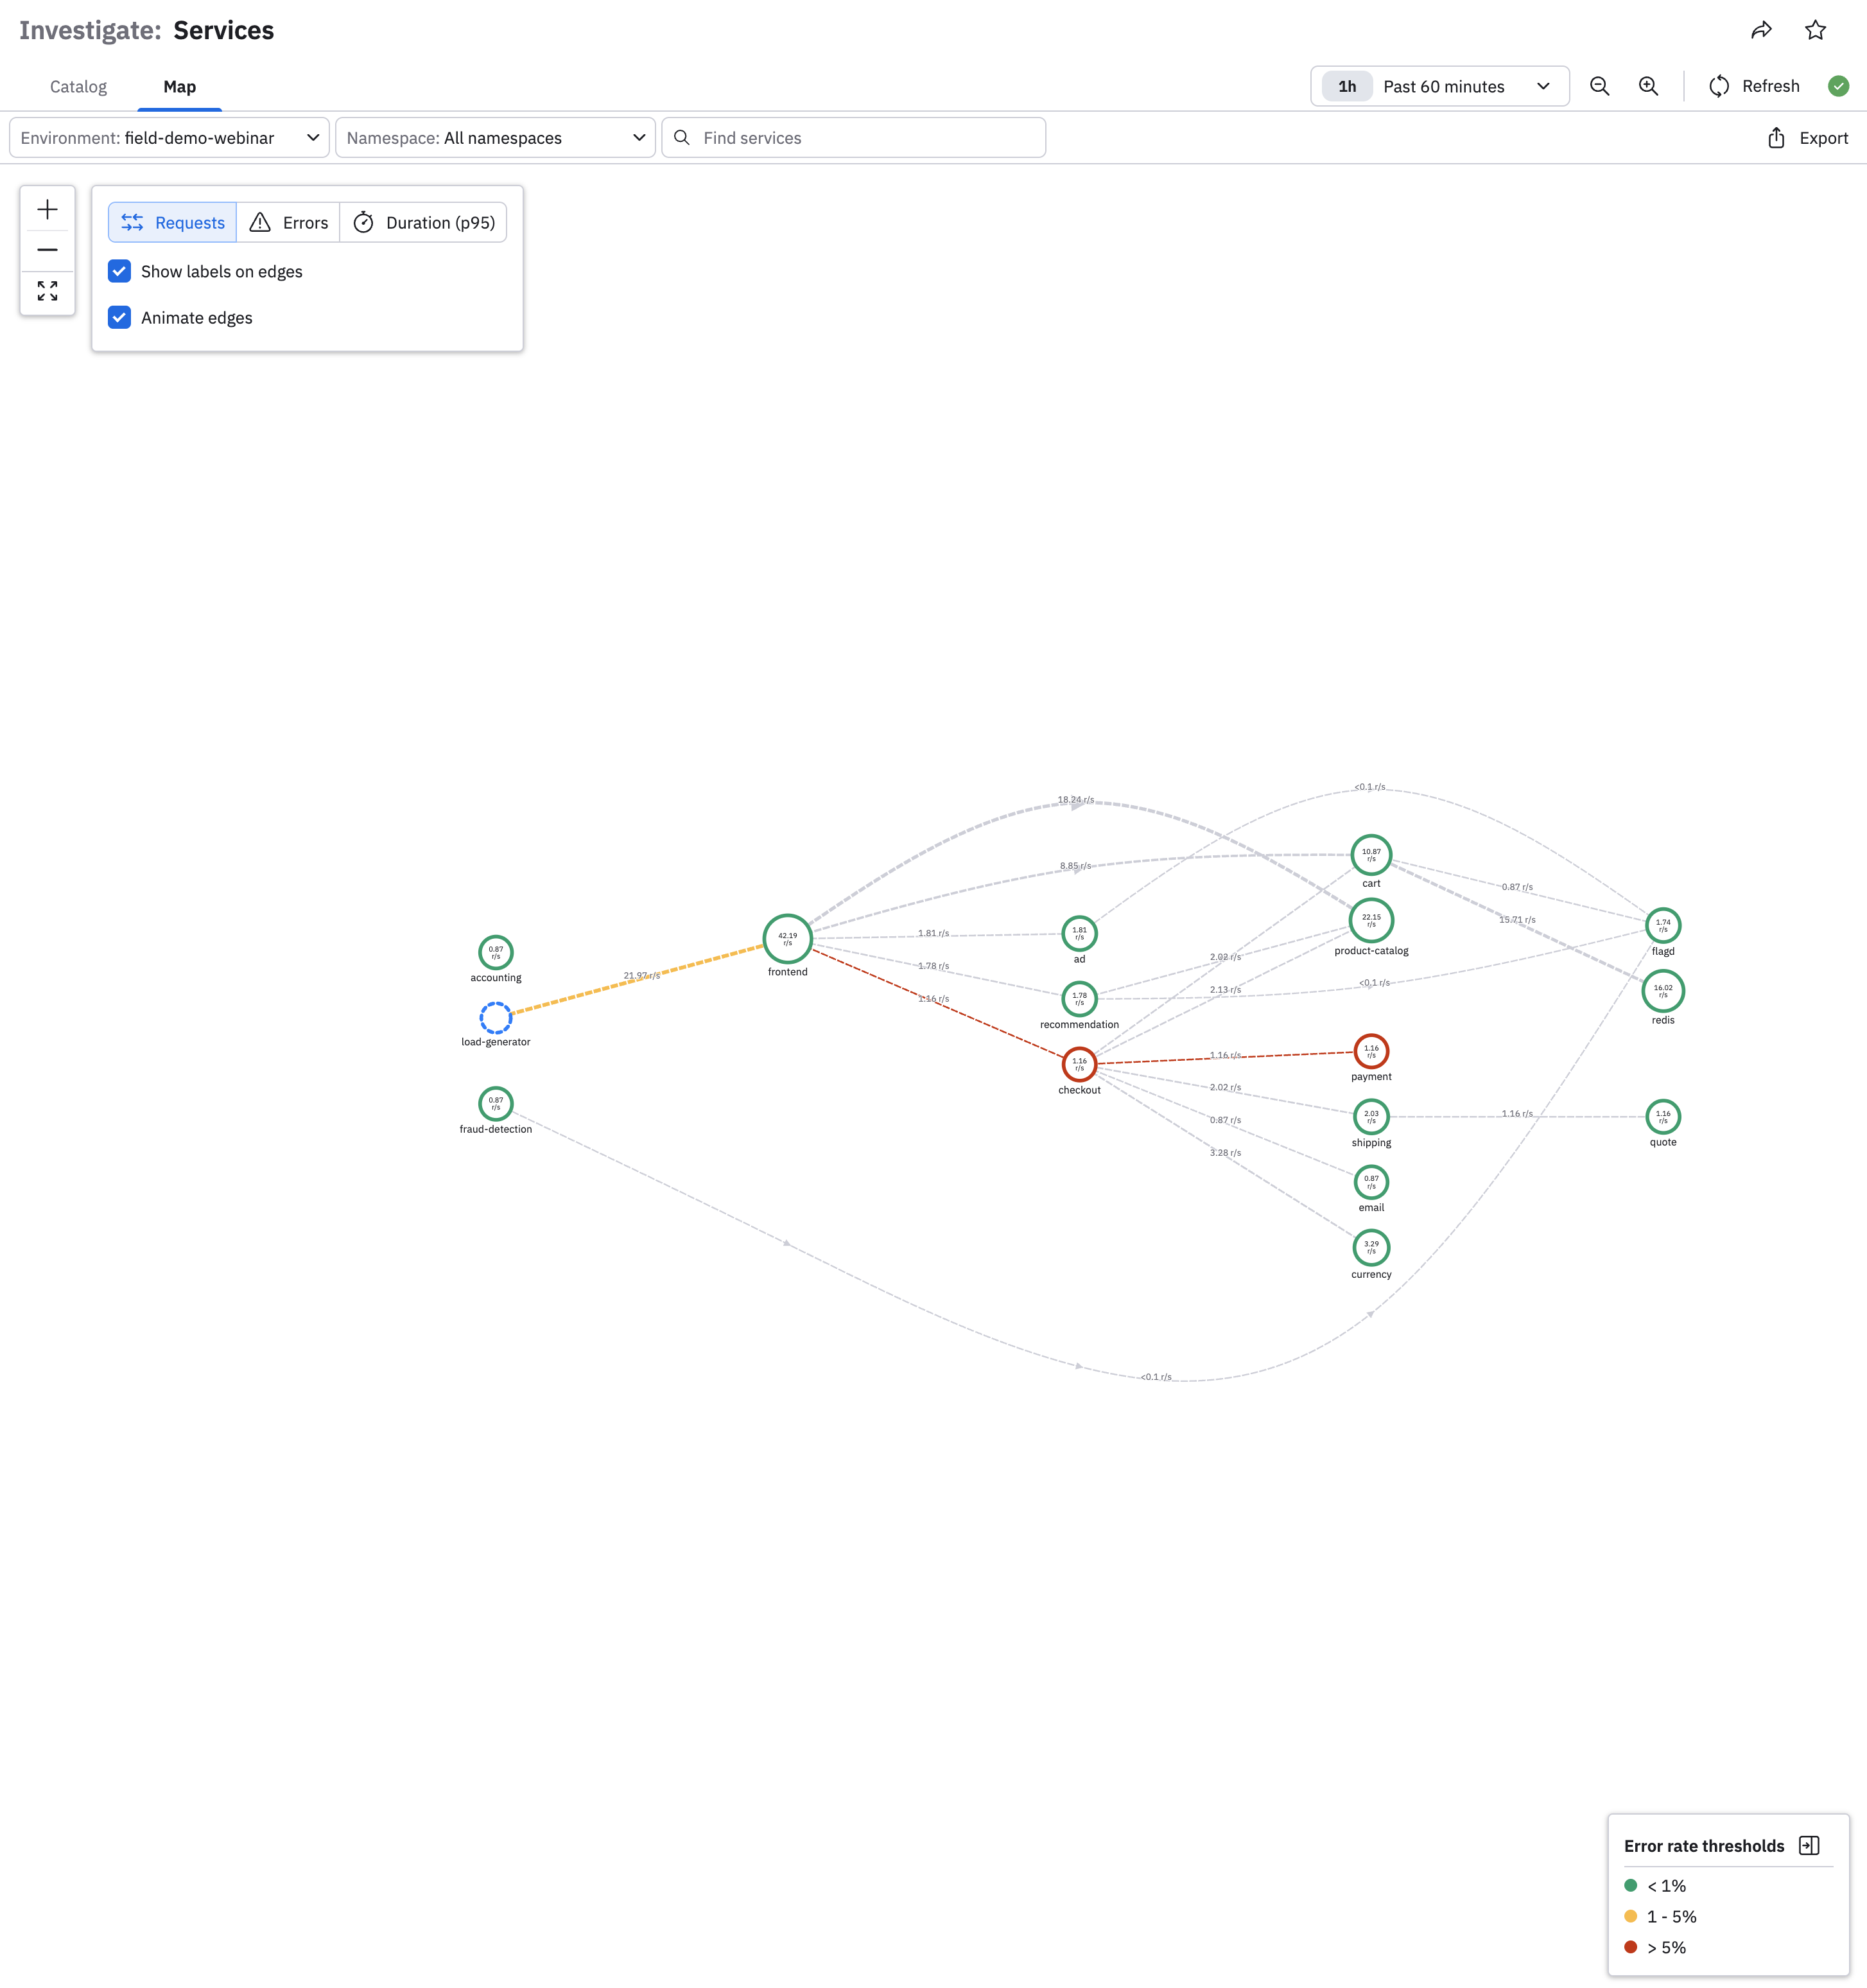Switch map metric to Errors
This screenshot has width=1867, height=1988.
(288, 222)
